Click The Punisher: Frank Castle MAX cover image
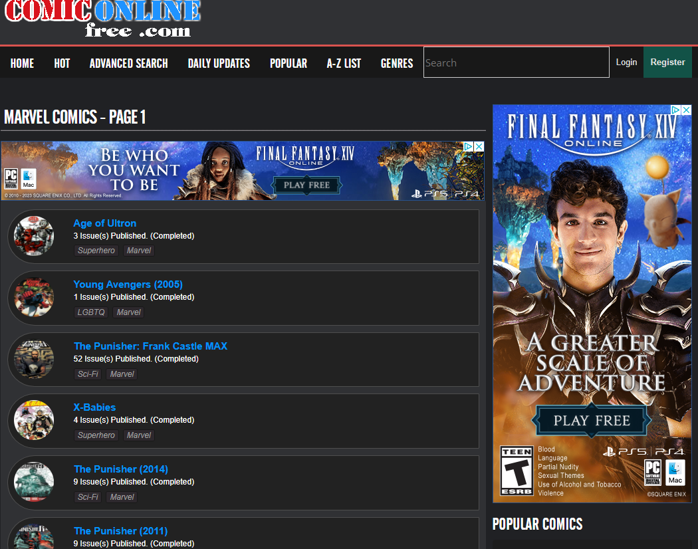 pos(34,359)
